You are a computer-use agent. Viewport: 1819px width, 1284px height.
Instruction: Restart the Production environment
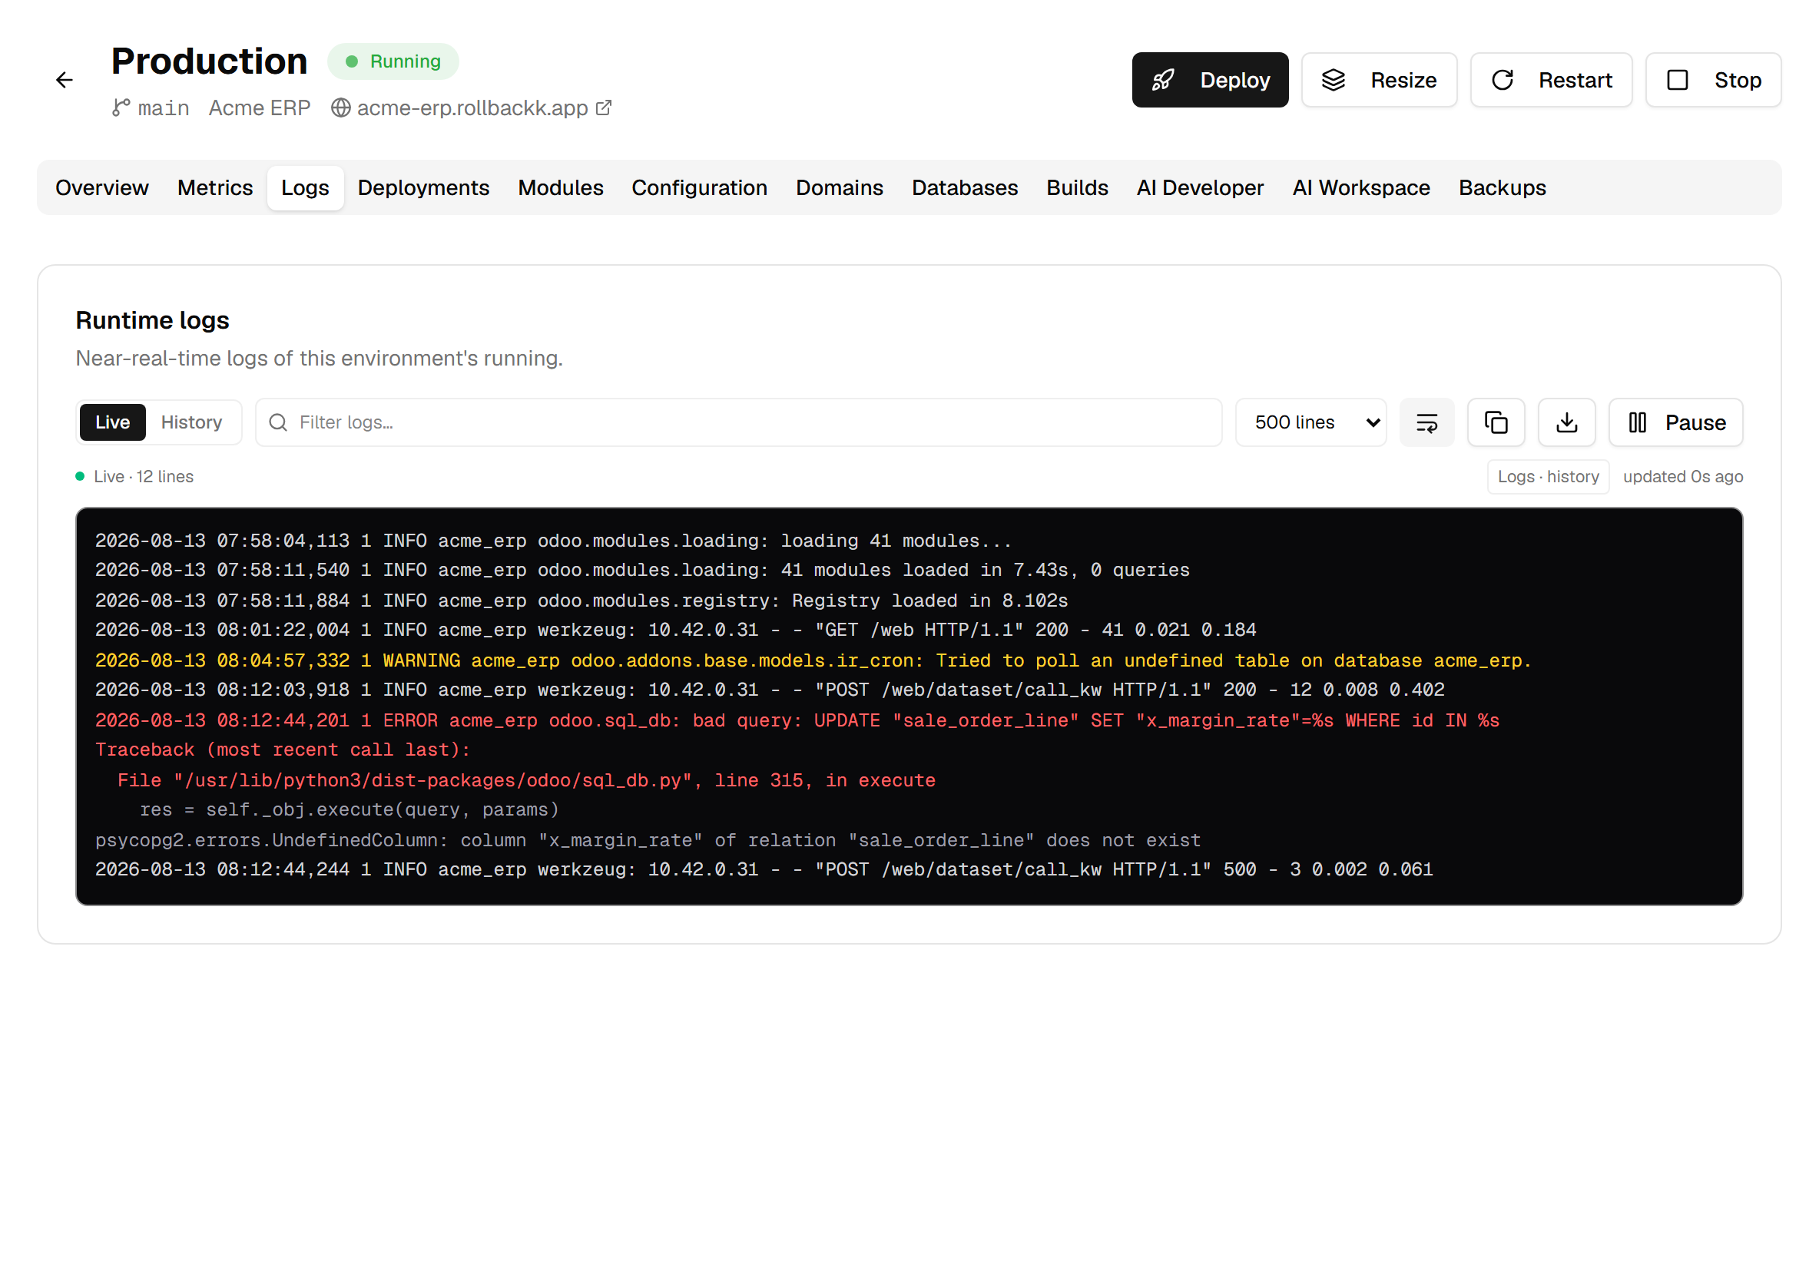coord(1550,80)
